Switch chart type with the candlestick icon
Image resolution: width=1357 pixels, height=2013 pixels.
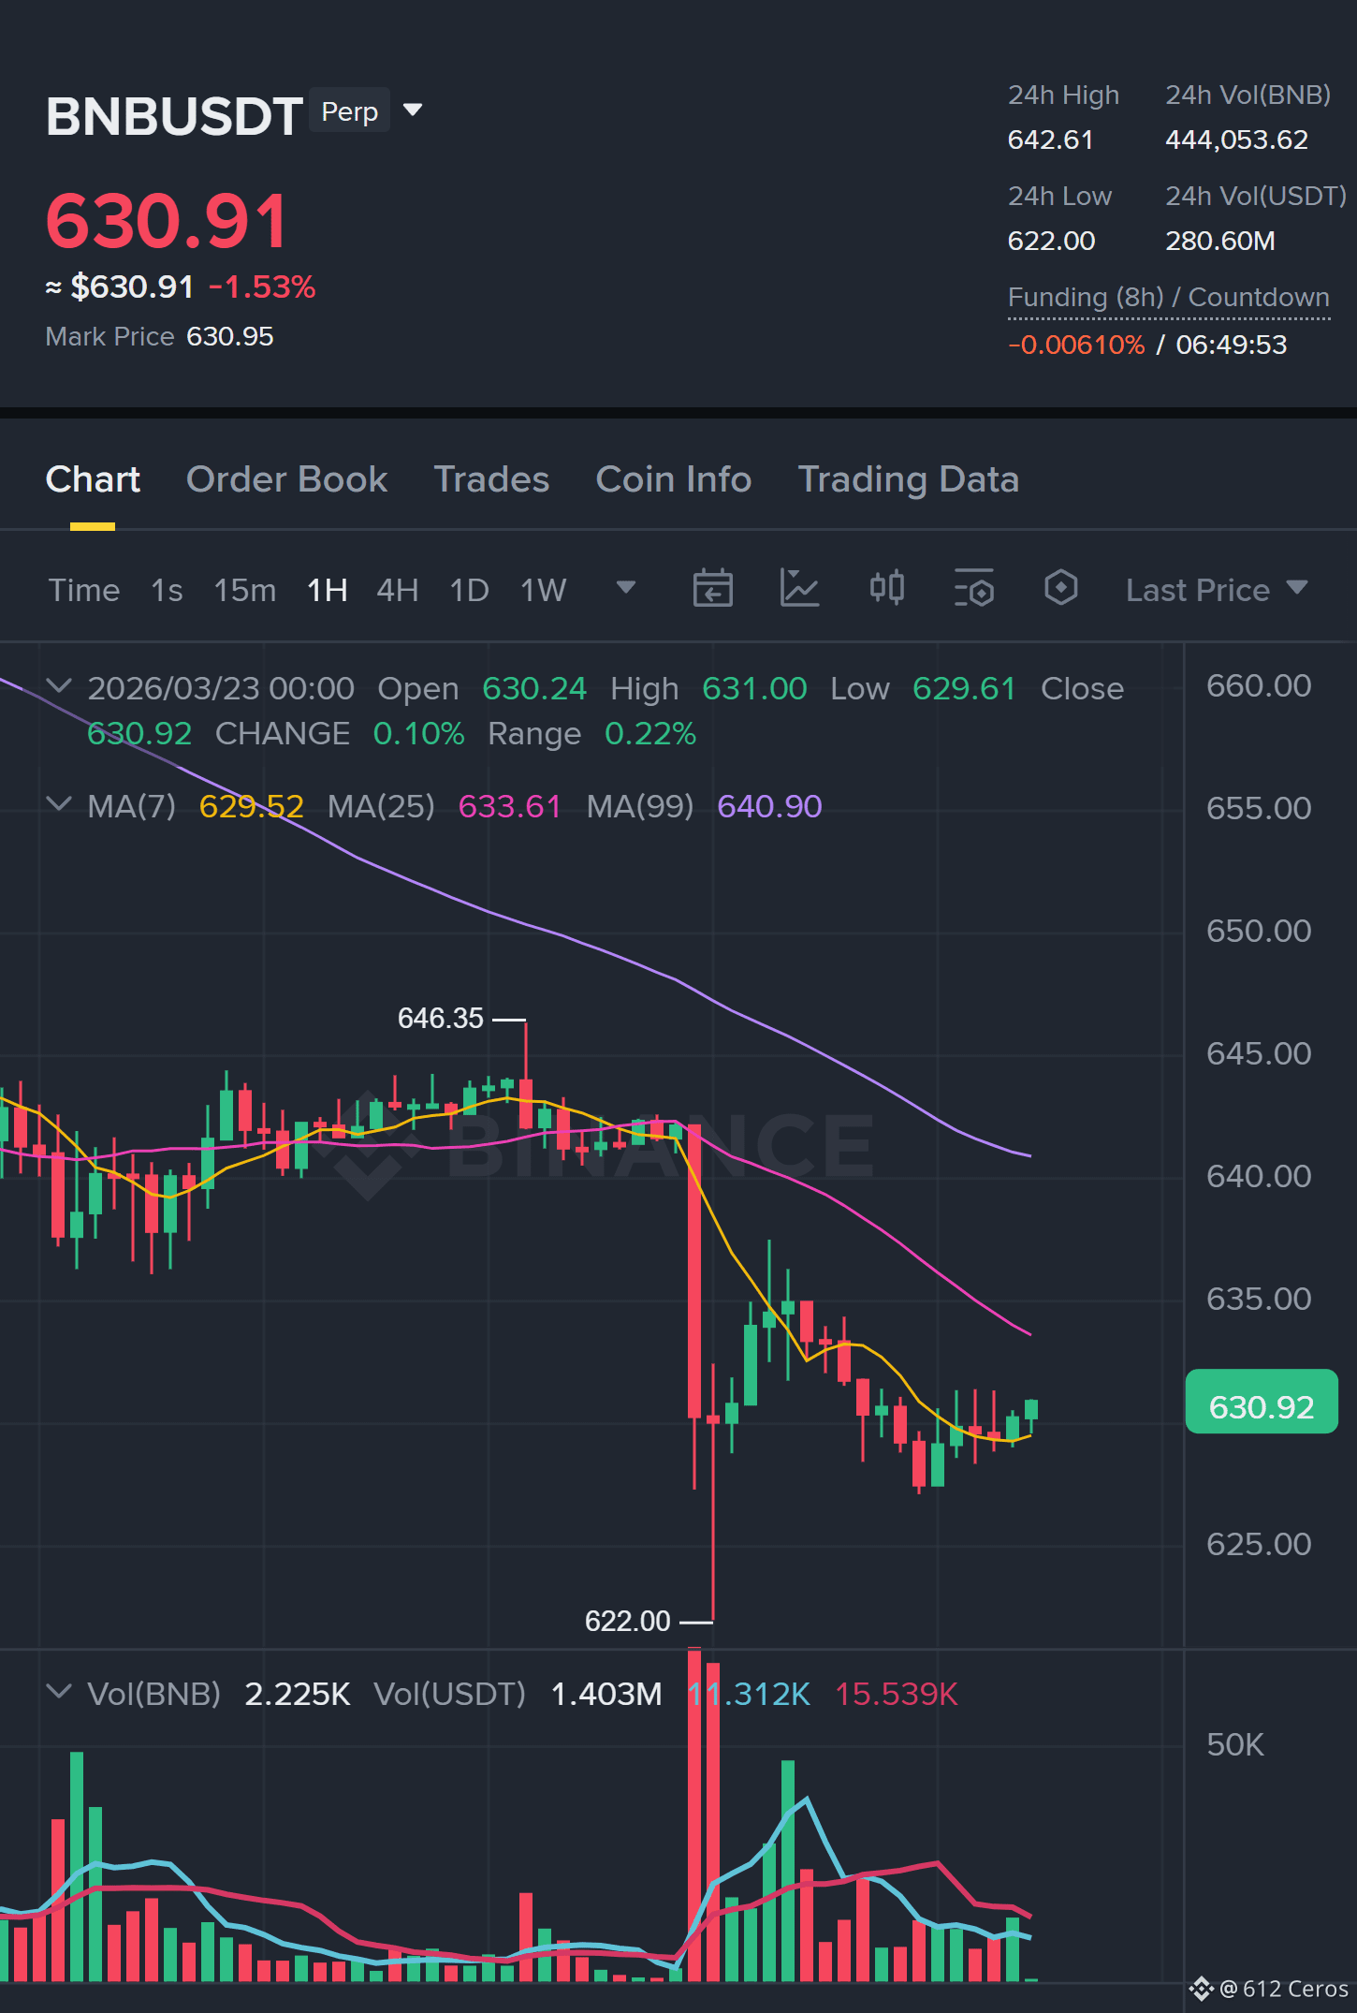[x=886, y=589]
